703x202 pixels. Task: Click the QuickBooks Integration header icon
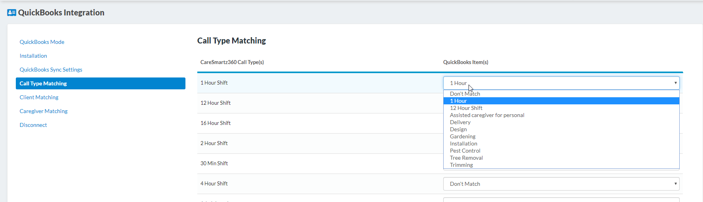[11, 13]
